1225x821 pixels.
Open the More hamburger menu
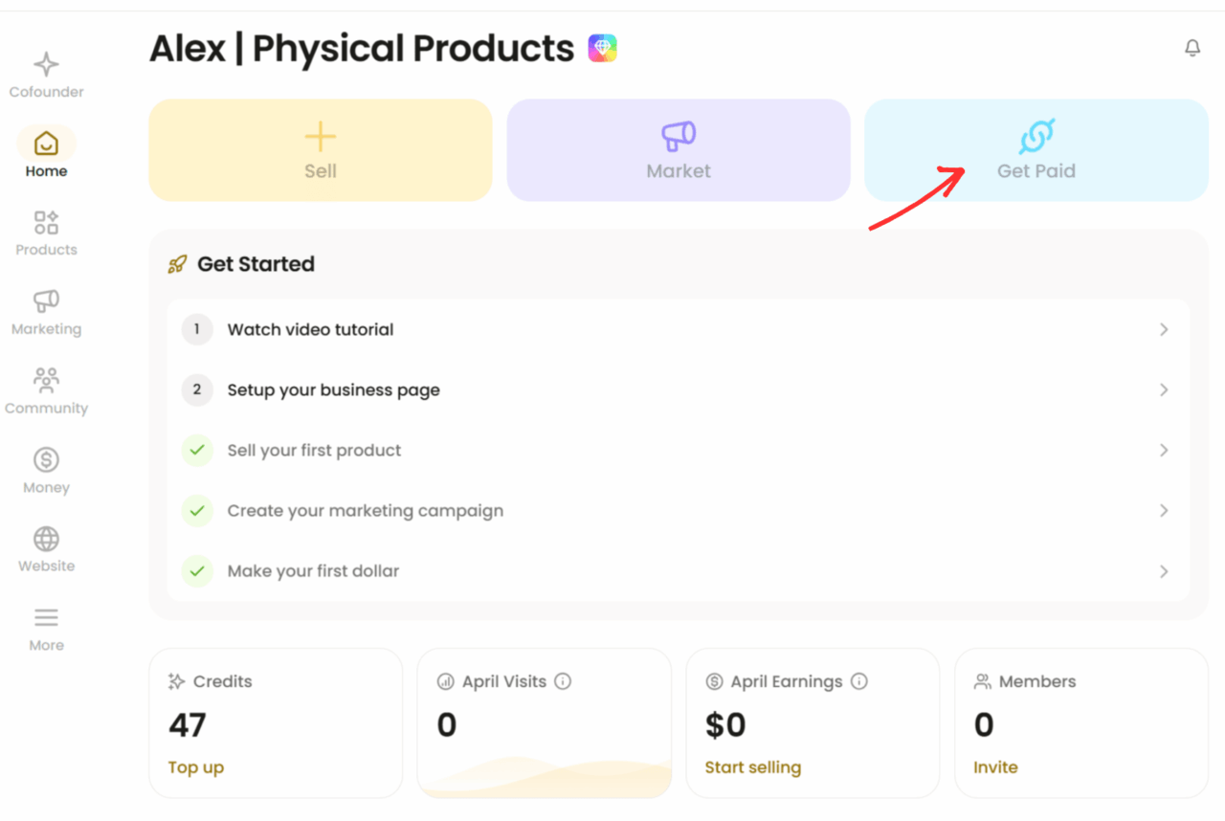pos(46,618)
